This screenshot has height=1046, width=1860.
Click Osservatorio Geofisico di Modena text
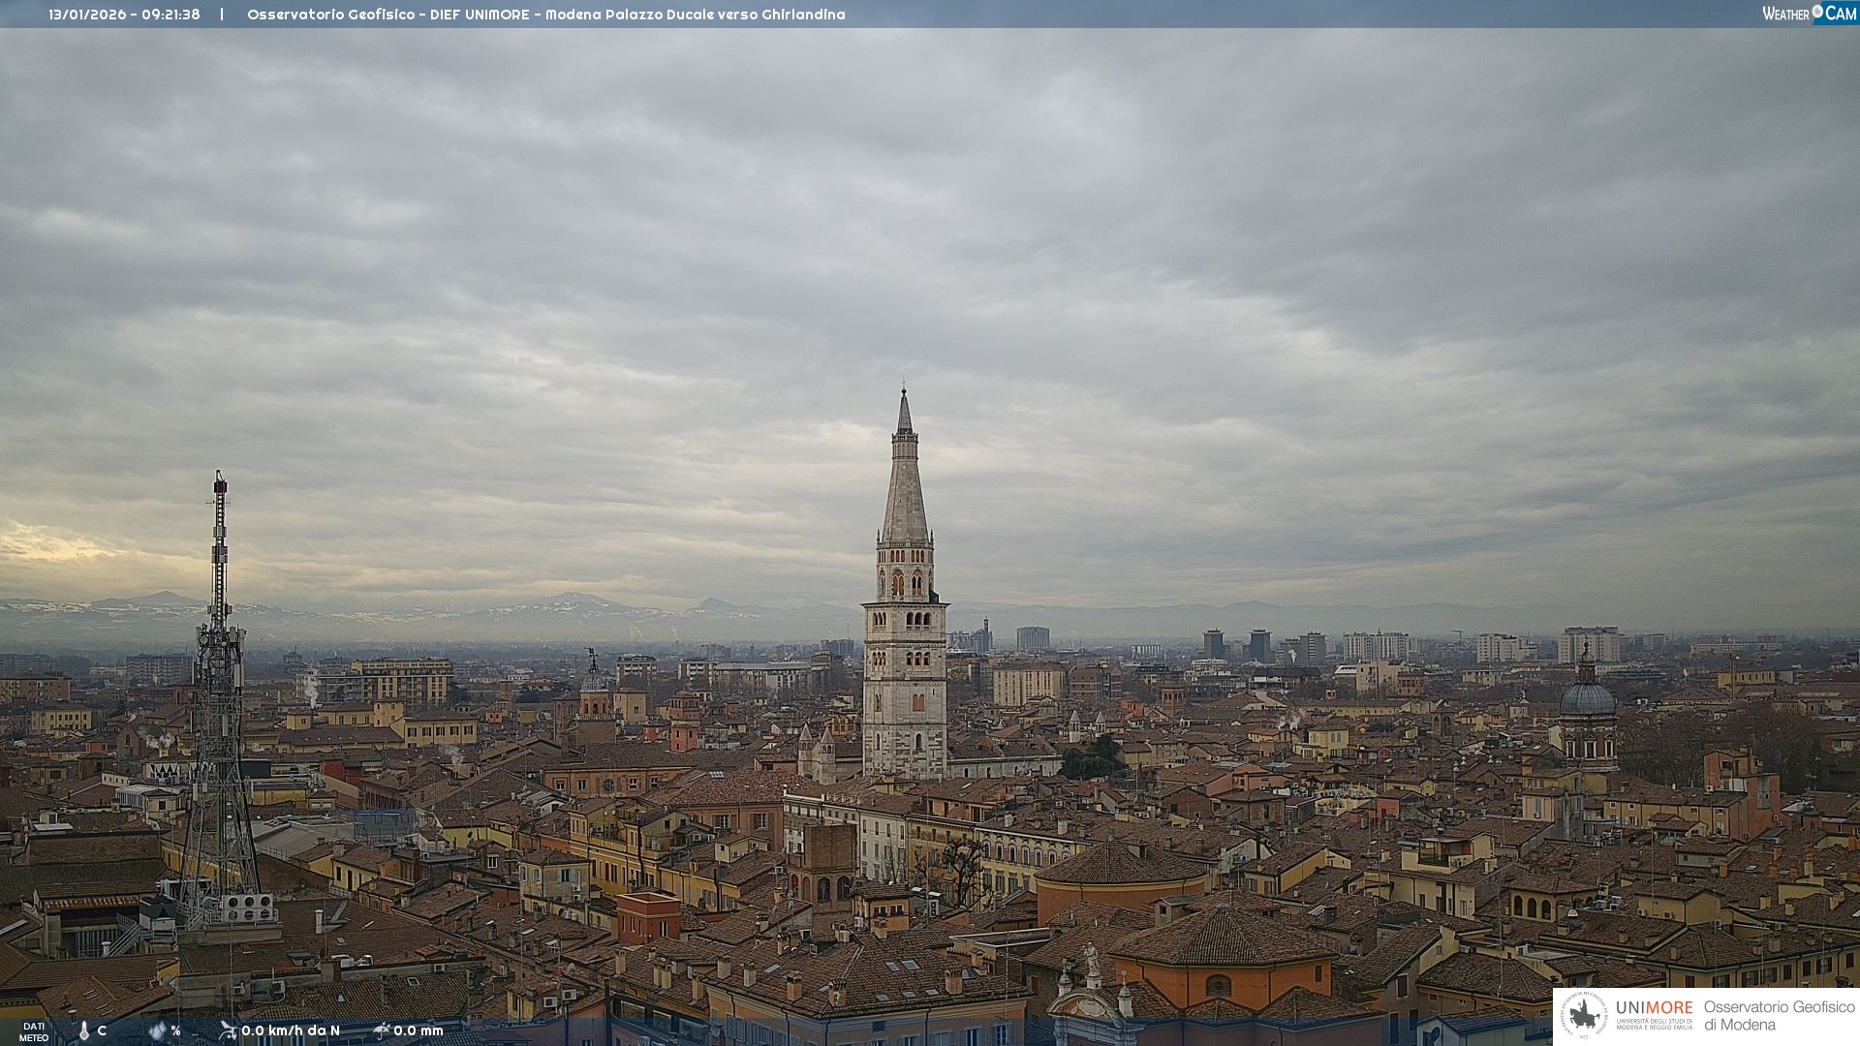point(1779,1016)
